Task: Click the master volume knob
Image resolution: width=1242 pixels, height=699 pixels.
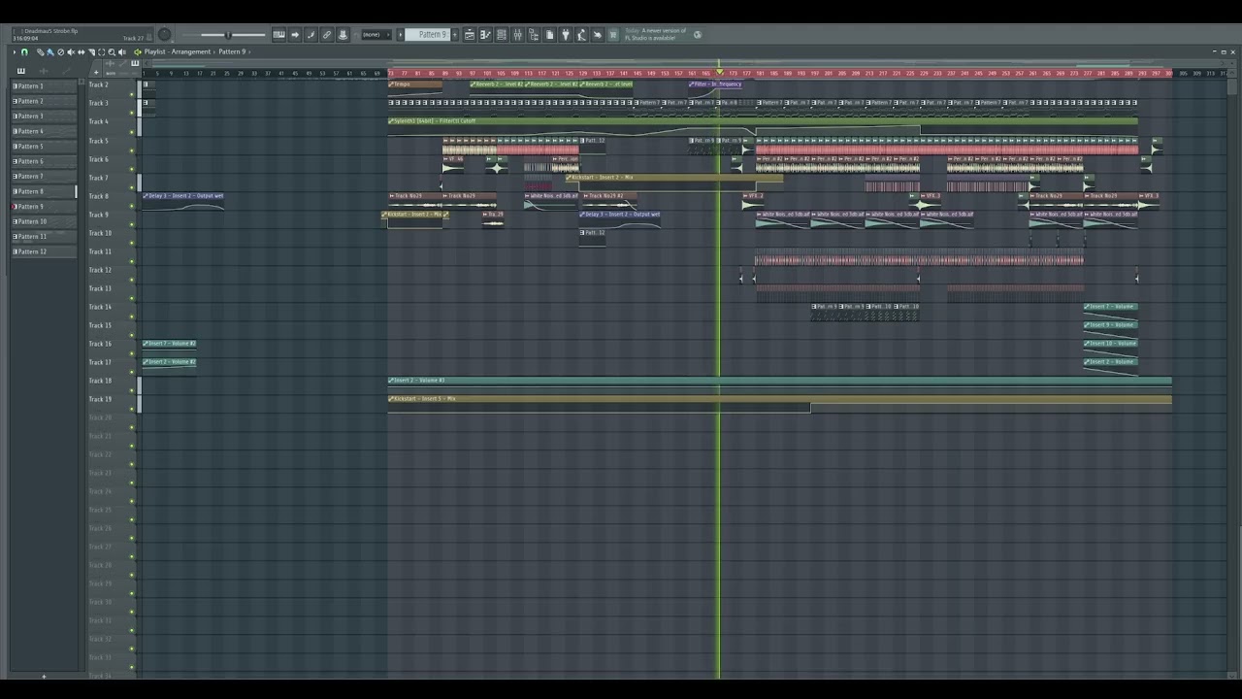Action: (164, 34)
